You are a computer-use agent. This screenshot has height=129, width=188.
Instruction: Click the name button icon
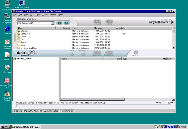109,21
